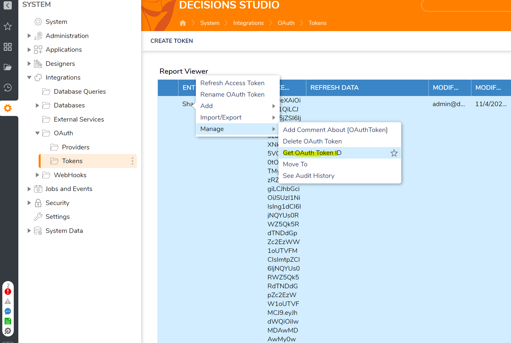This screenshot has width=511, height=343.
Task: Navigate to System breadcrumb link
Action: (x=210, y=23)
